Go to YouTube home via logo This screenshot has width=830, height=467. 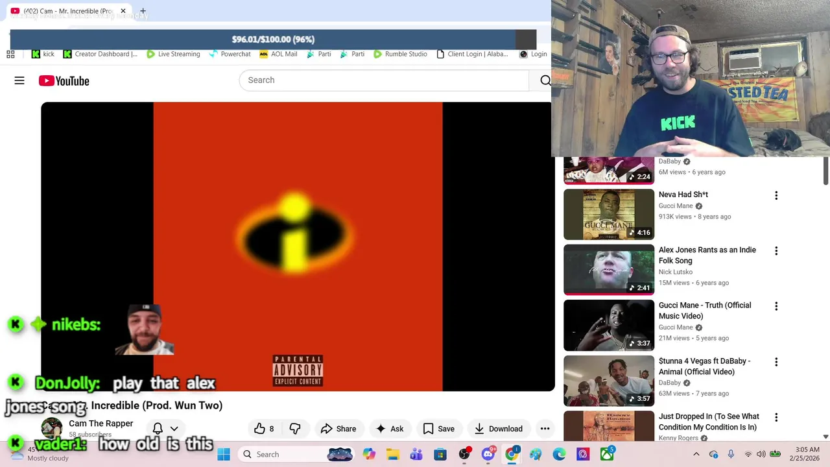(x=64, y=80)
